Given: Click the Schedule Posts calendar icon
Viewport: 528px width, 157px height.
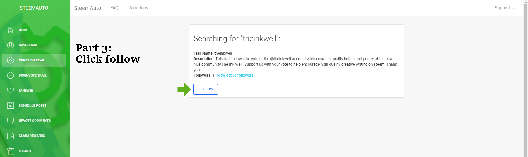Looking at the screenshot, I should [x=10, y=105].
